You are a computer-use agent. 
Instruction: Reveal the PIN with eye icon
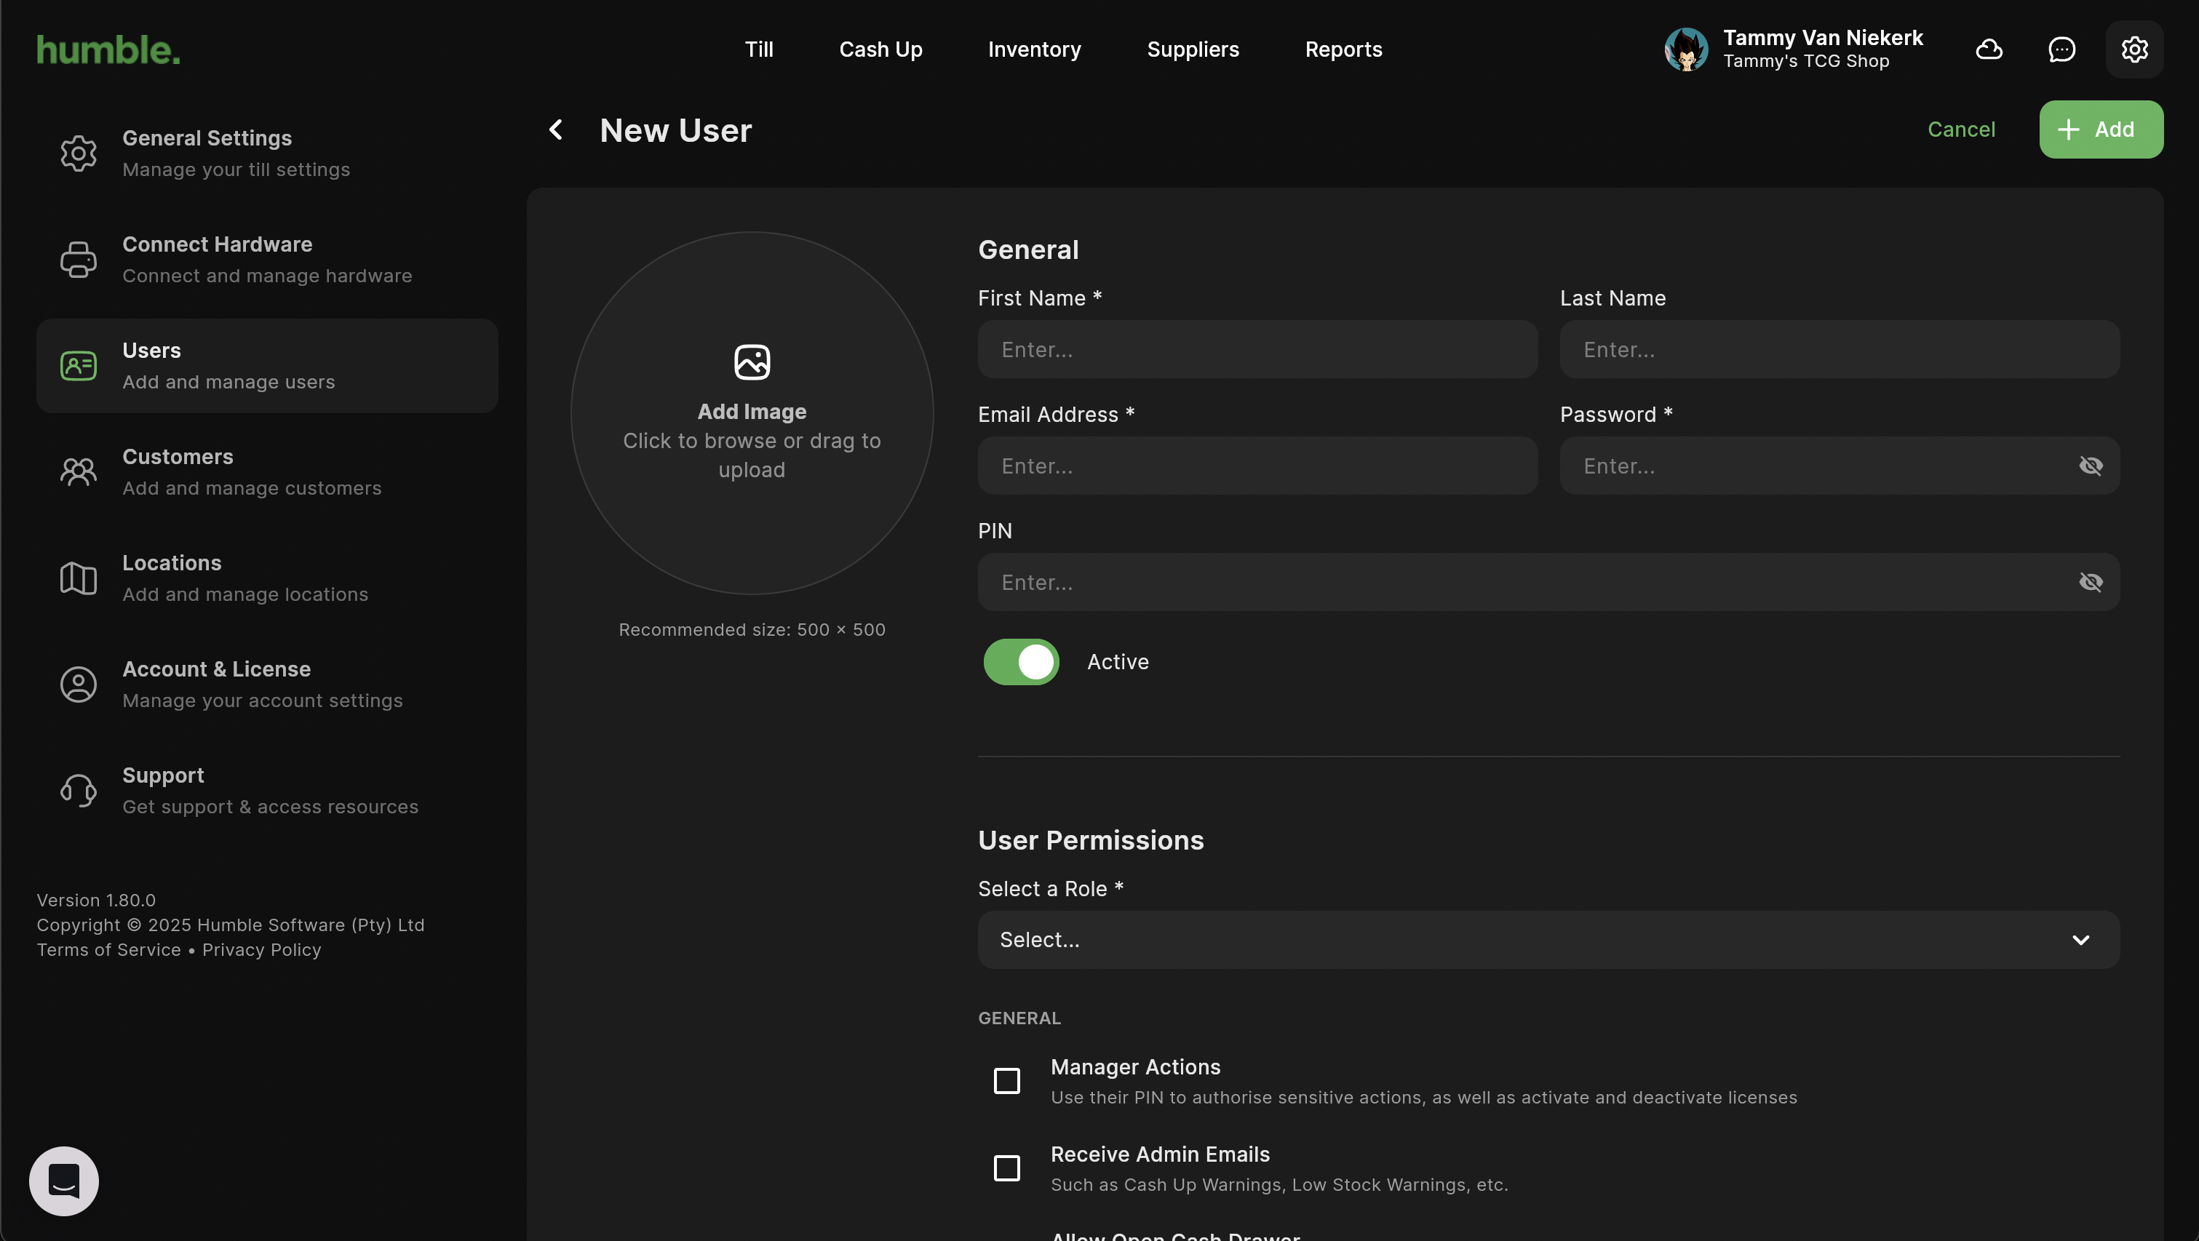pos(2091,582)
